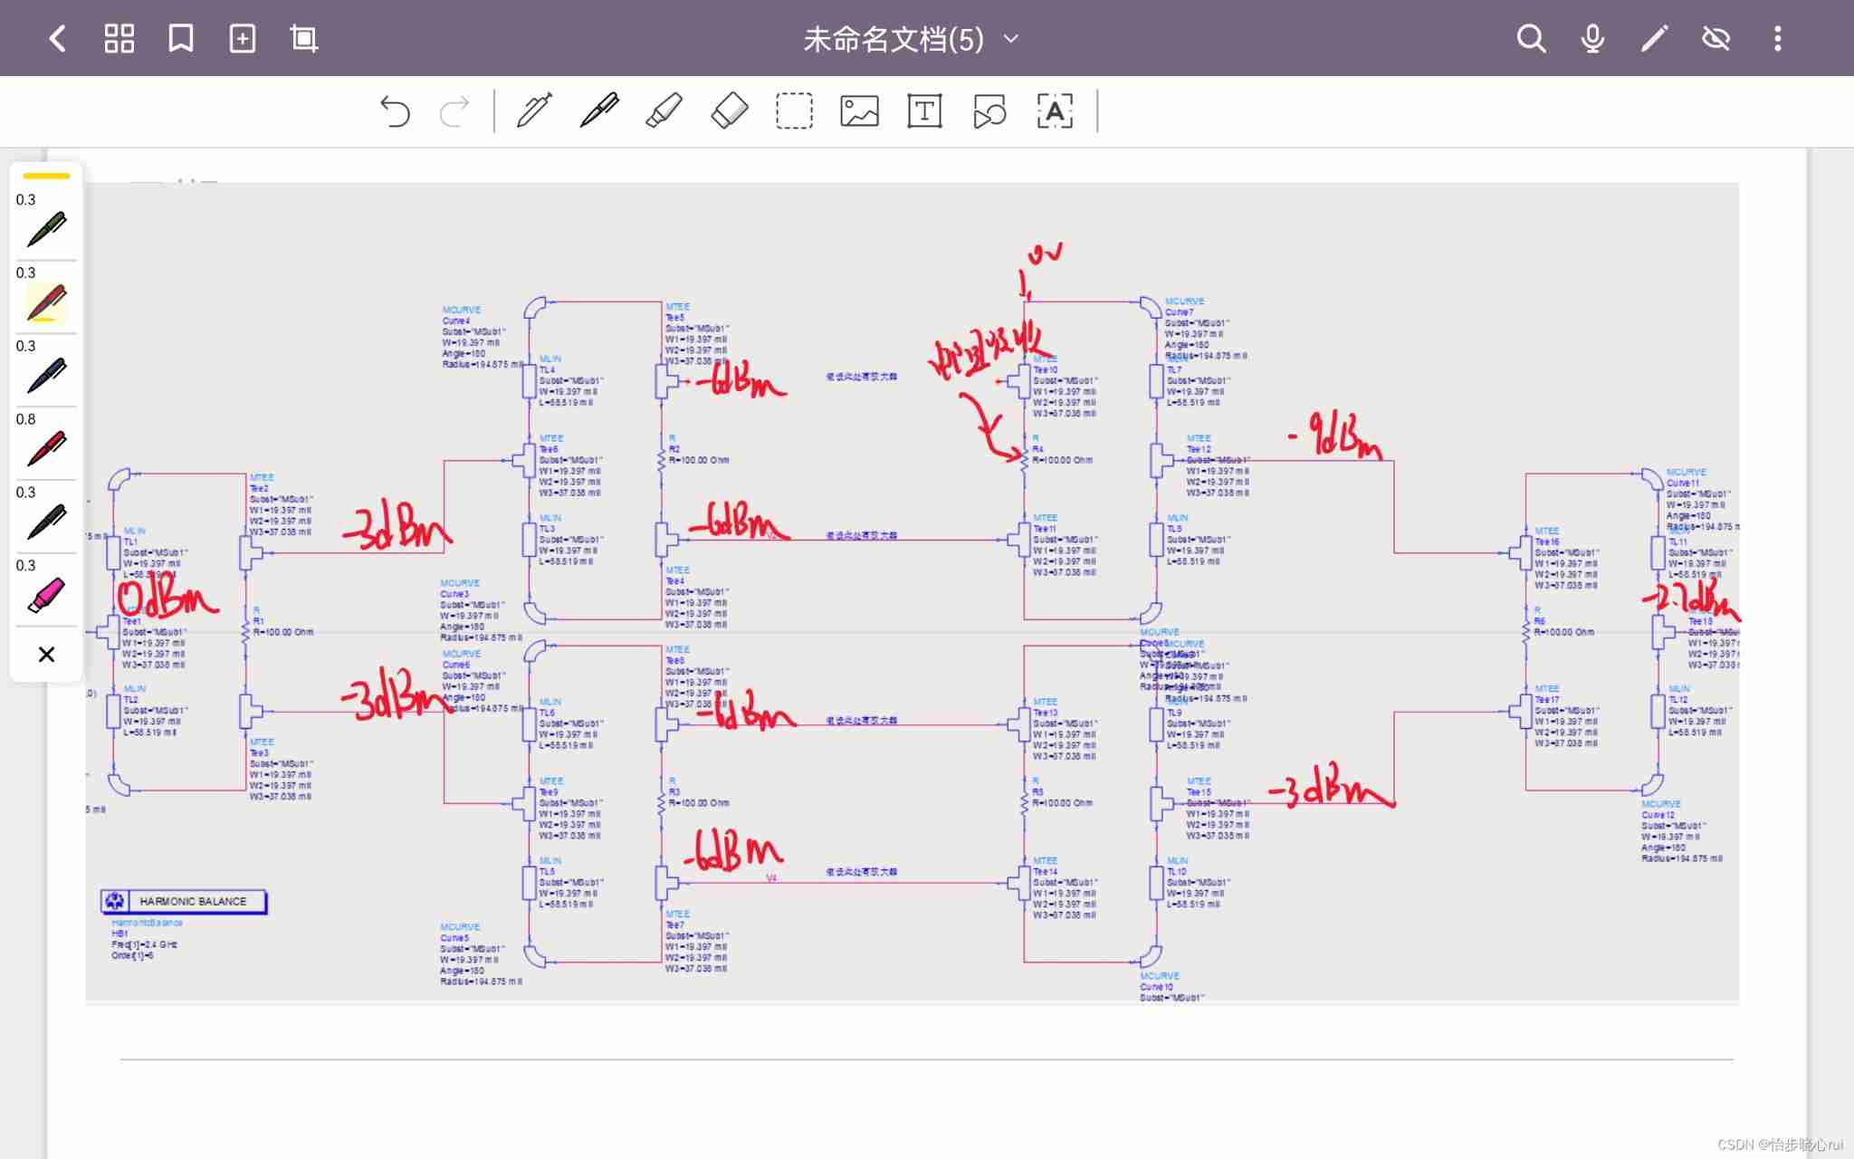Pick the pink highlighter pen preset
Viewport: 1854px width, 1159px height.
coord(46,595)
